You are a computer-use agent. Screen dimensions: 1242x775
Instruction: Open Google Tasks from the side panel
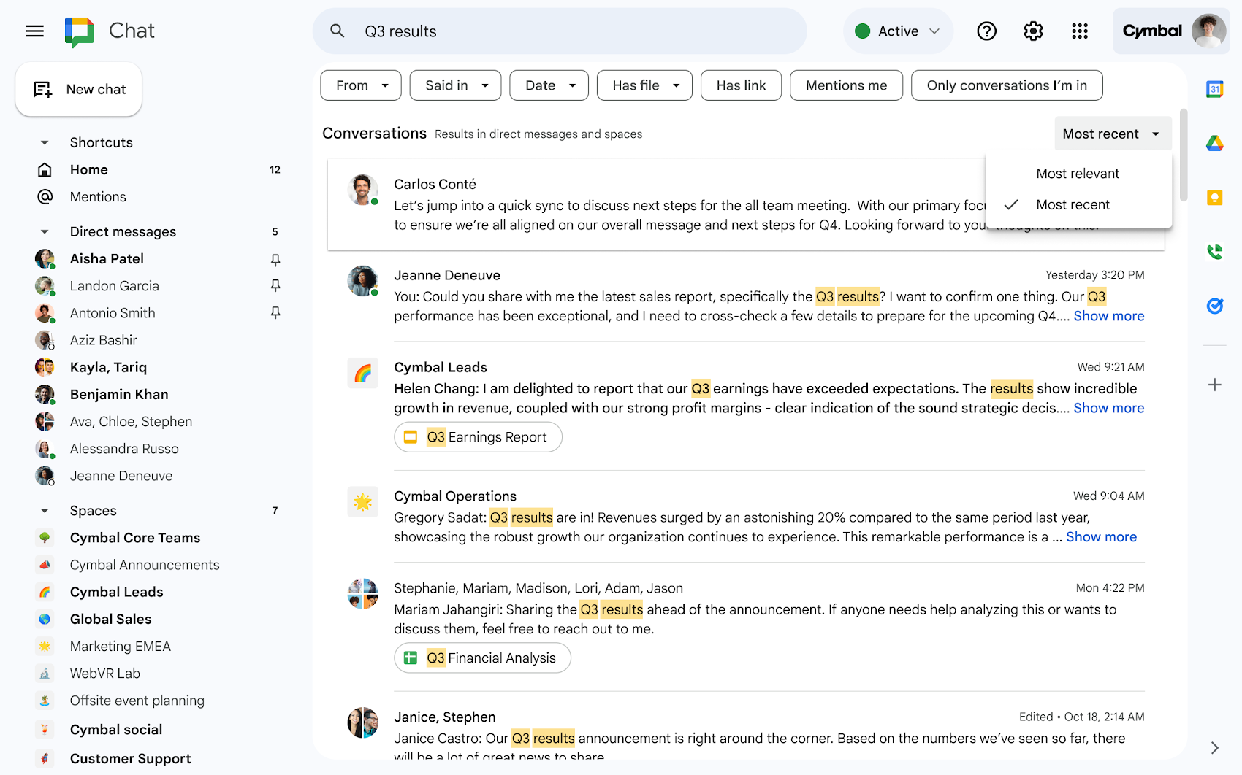1214,306
